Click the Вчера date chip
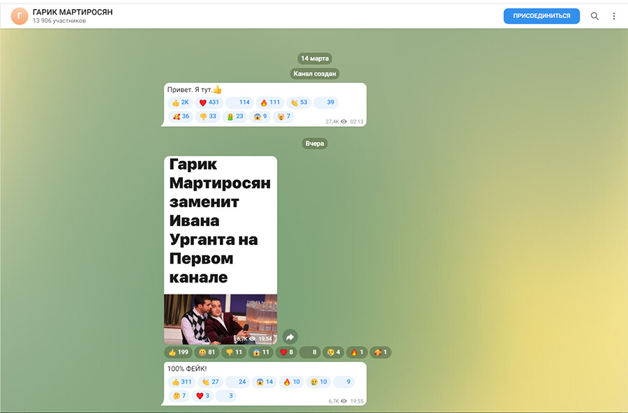 pos(315,144)
